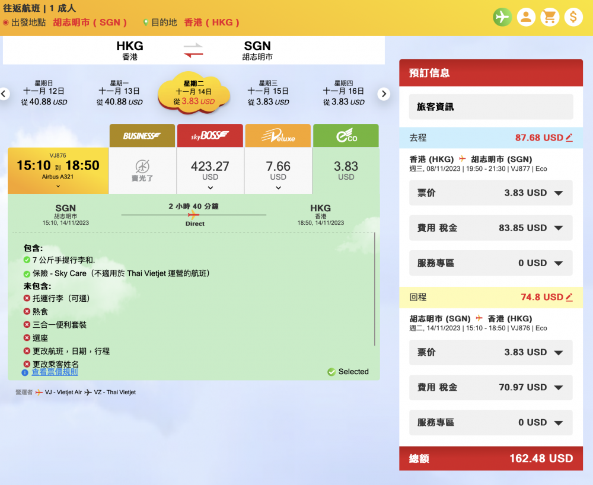
Task: Select the SkyBoss fare class header
Action: [x=211, y=136]
